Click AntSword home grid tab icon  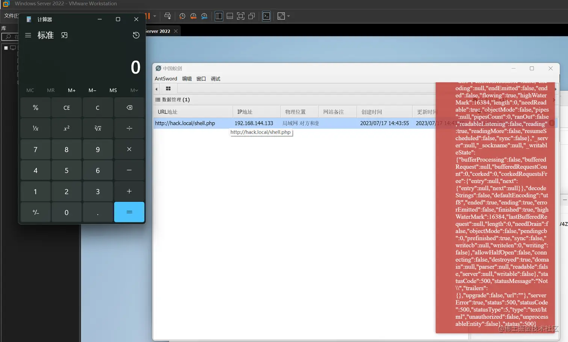168,89
